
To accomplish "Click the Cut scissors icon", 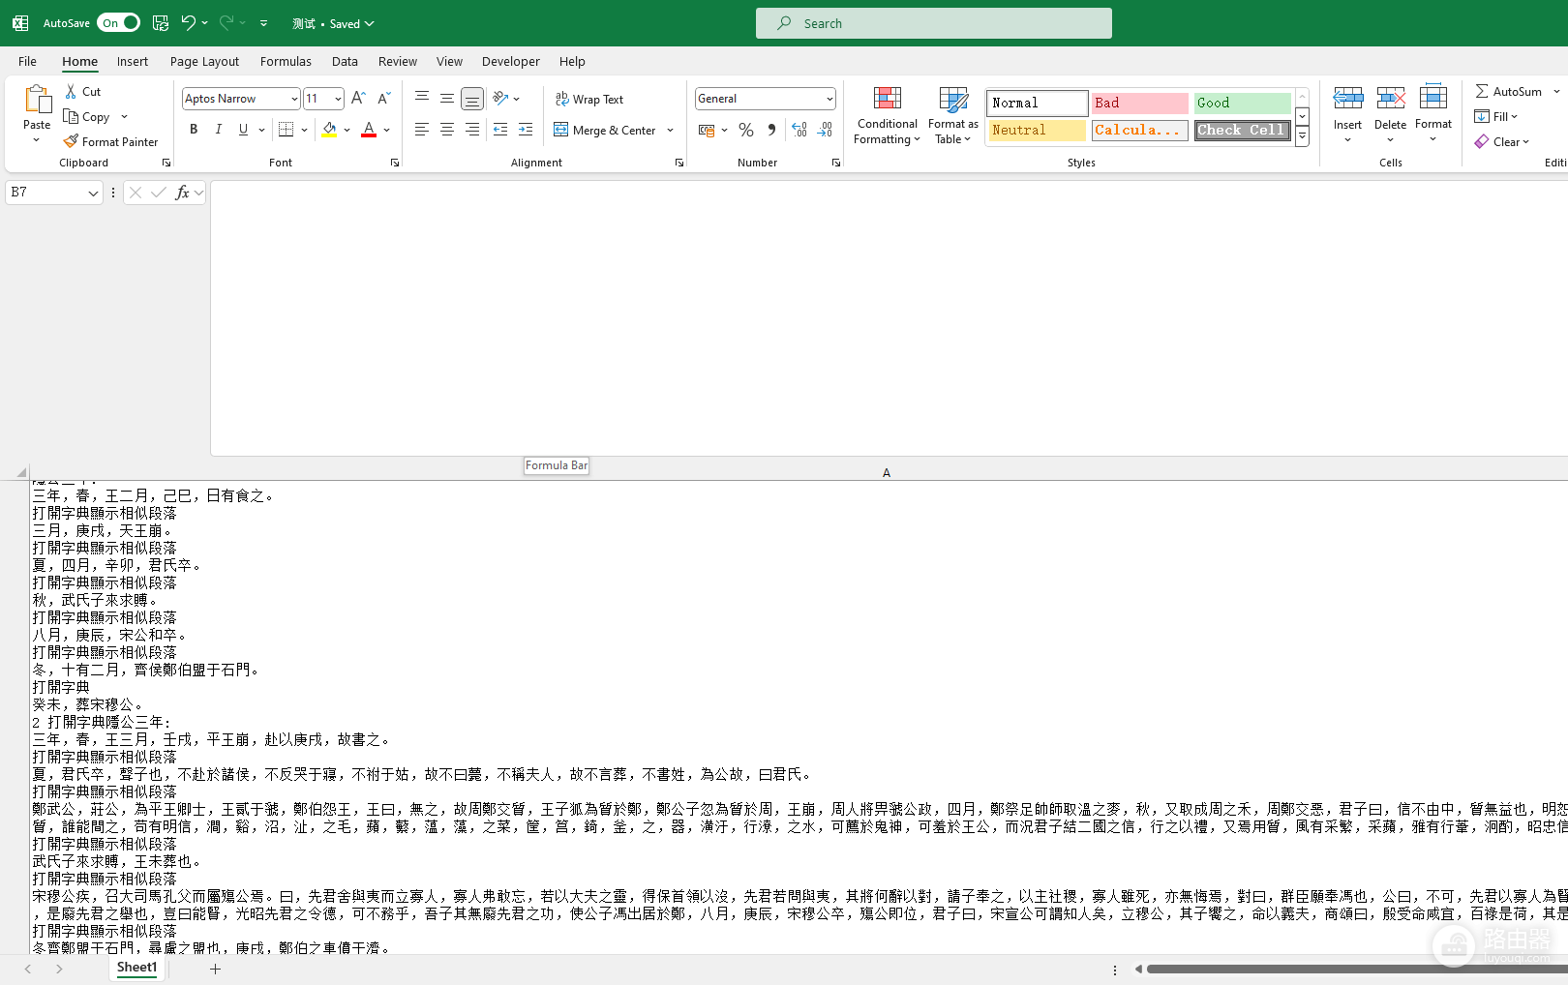I will point(71,91).
